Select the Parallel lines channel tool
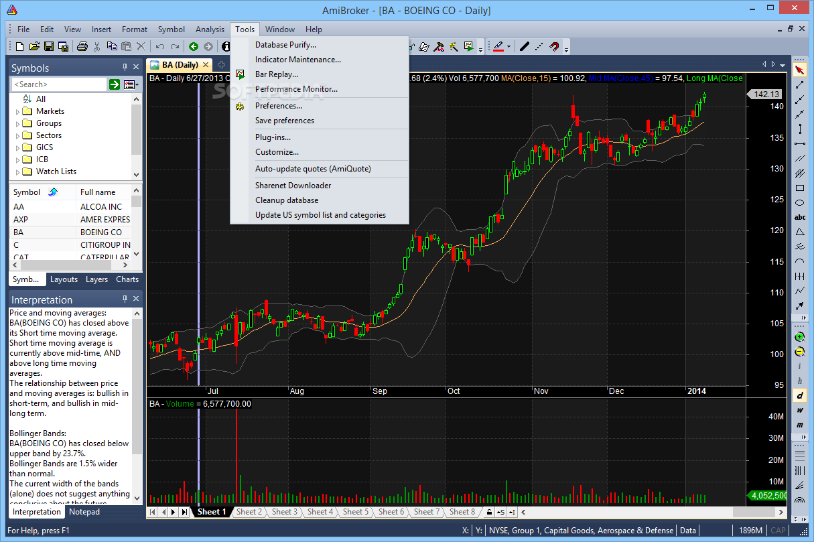The image size is (814, 542). 799,159
